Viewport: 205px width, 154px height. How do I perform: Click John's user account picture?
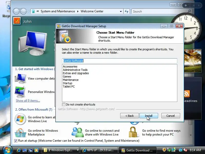[17, 21]
